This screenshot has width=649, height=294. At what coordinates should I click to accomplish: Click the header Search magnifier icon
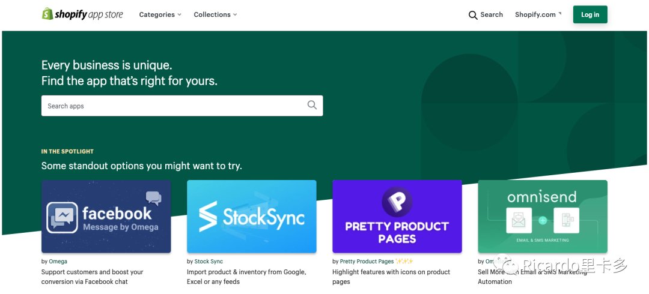(473, 15)
